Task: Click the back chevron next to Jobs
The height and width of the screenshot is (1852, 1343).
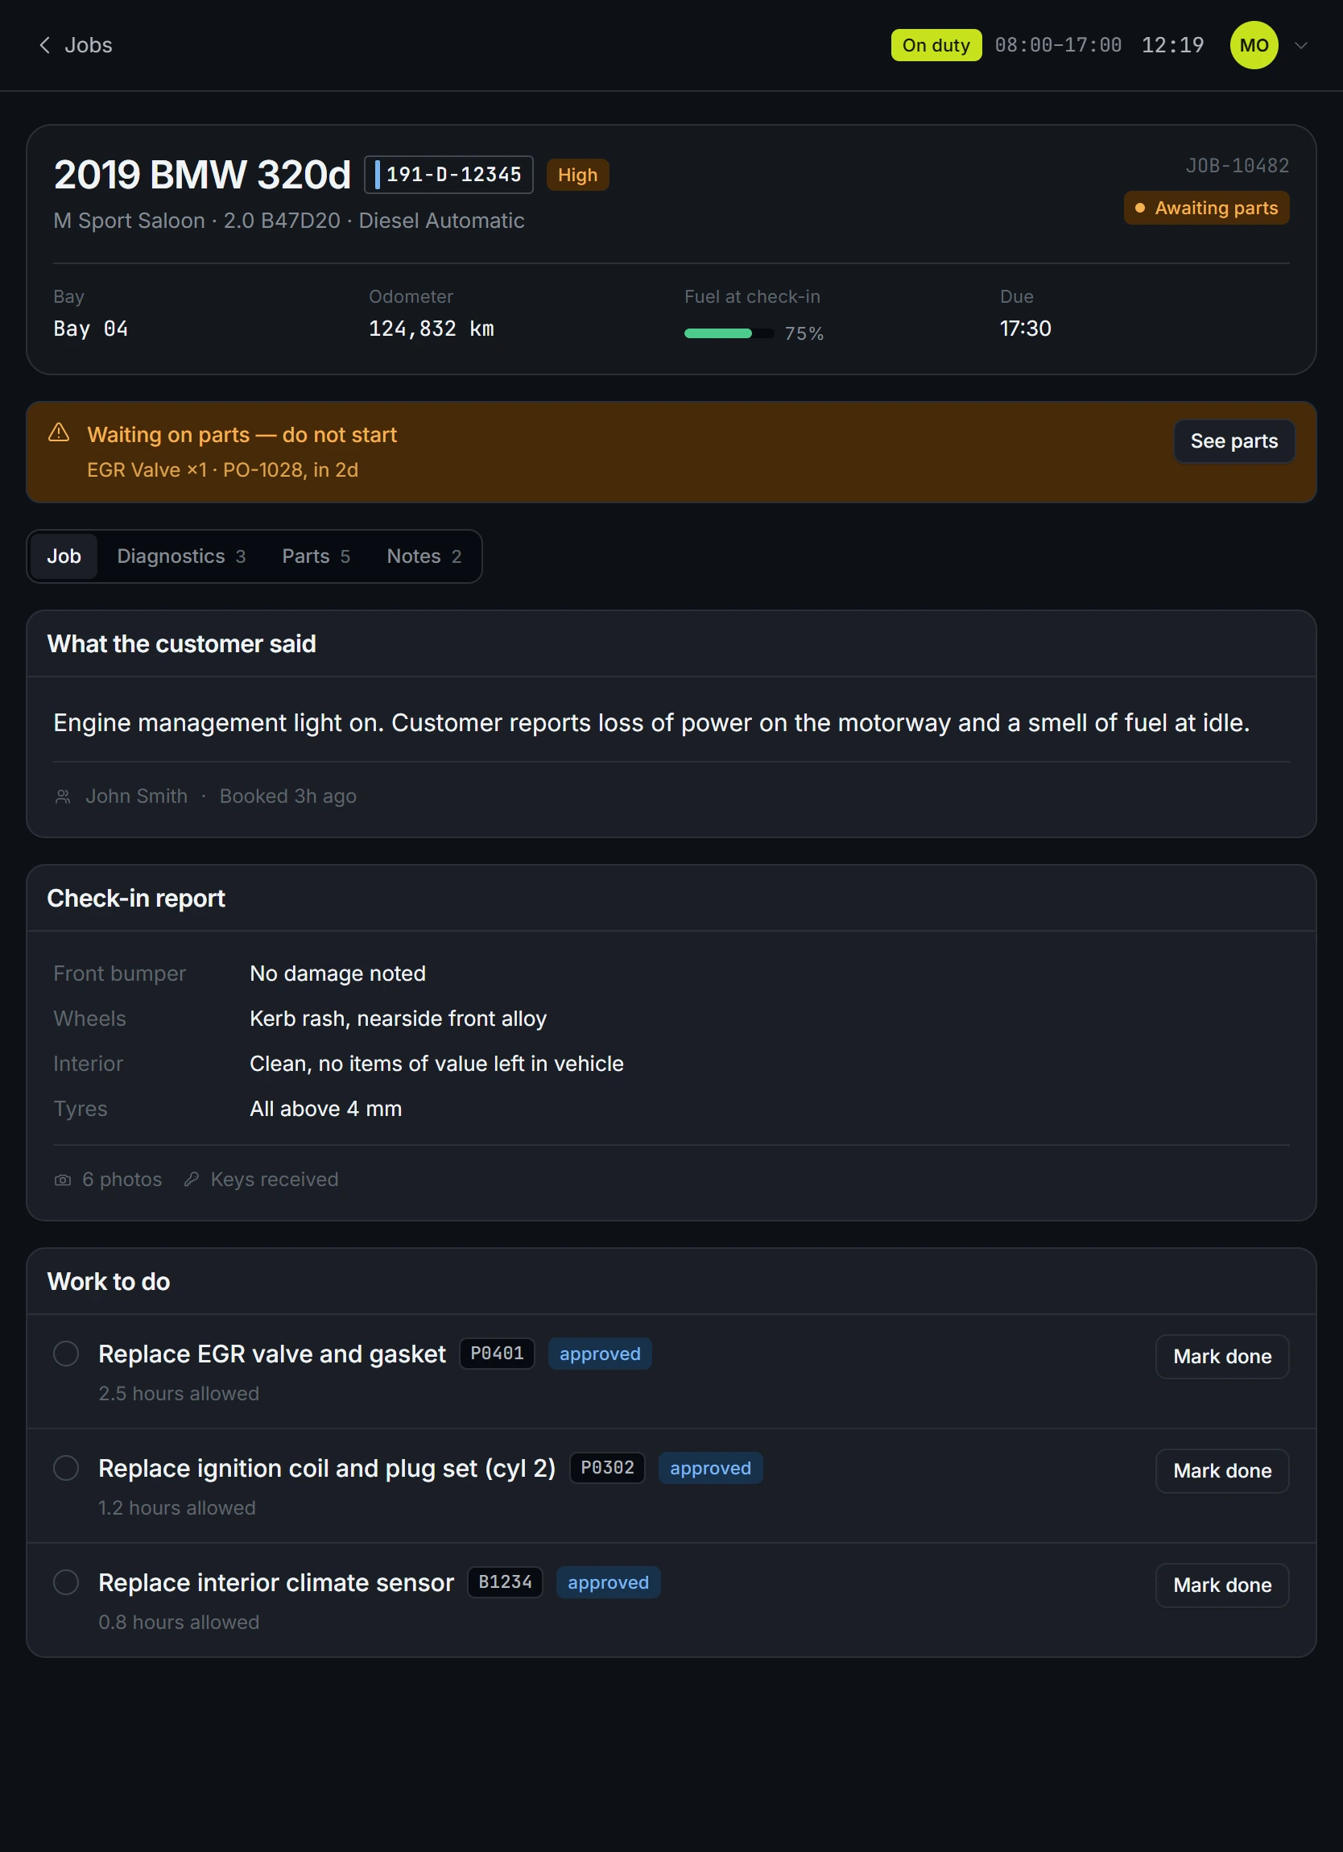Action: coord(45,45)
